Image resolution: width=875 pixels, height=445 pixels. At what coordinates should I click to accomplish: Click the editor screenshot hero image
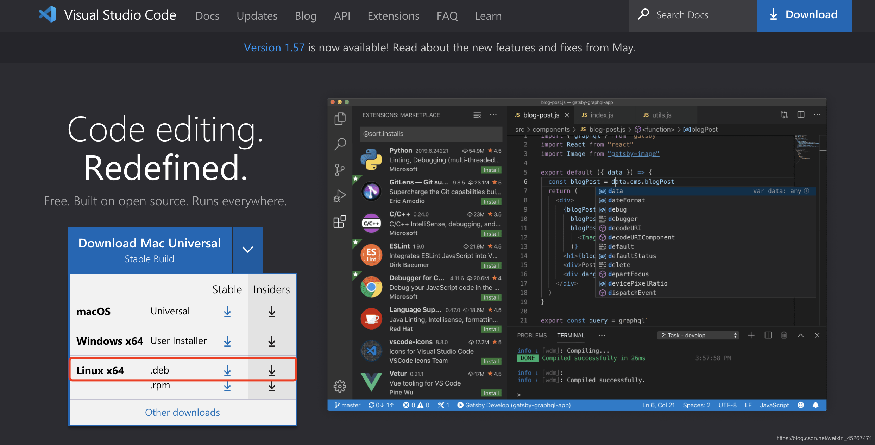coord(577,254)
